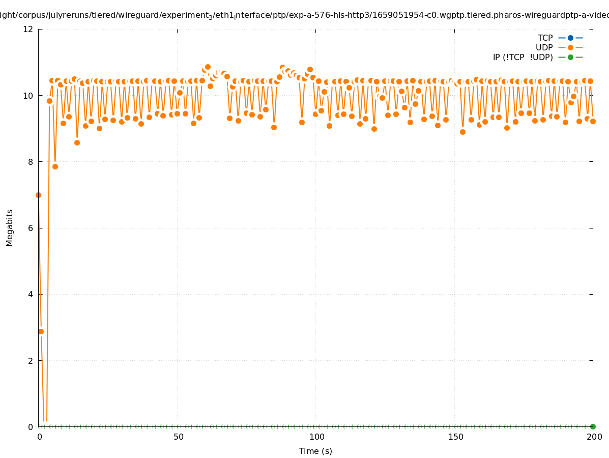609x458 pixels.
Task: Click the 150 tick label on x-axis
Action: [455, 437]
